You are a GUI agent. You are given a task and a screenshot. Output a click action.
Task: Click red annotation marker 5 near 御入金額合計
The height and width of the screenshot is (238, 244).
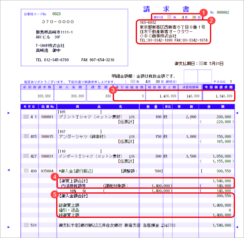55,194
